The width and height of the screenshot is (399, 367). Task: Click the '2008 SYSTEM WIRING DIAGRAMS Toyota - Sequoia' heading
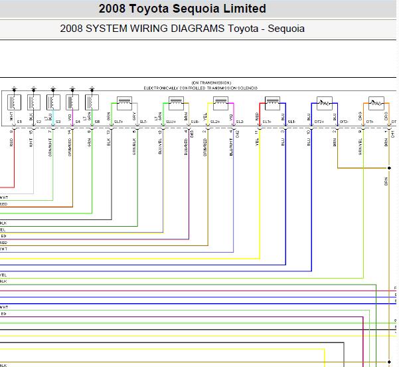(182, 29)
